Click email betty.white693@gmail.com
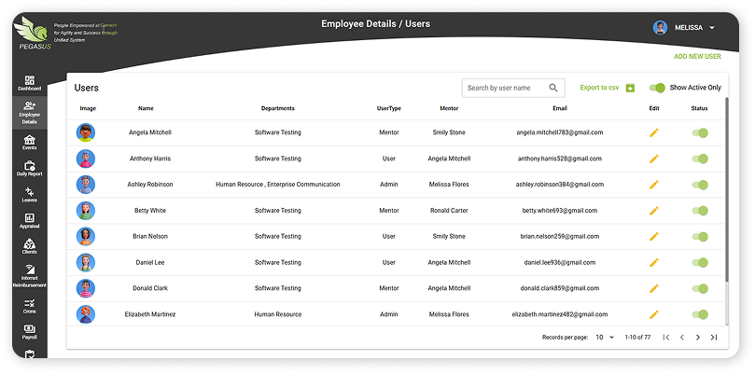The height and width of the screenshot is (374, 755). click(560, 211)
